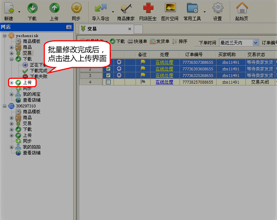Click the 订单编号 column header
Screen dimensions: 277x220
tap(197, 55)
